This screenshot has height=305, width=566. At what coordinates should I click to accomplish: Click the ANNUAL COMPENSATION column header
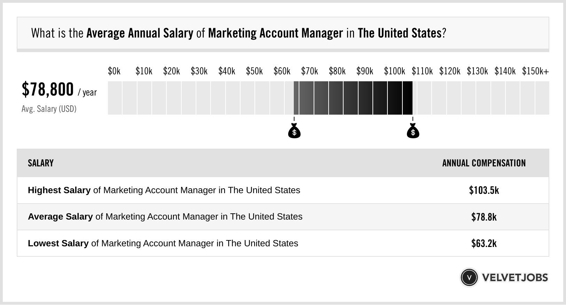point(484,163)
